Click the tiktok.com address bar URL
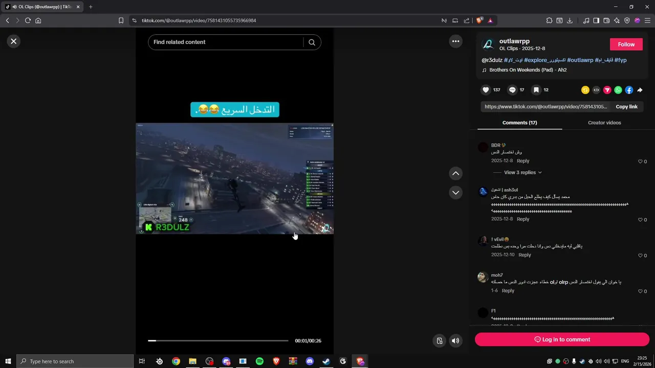 199,20
